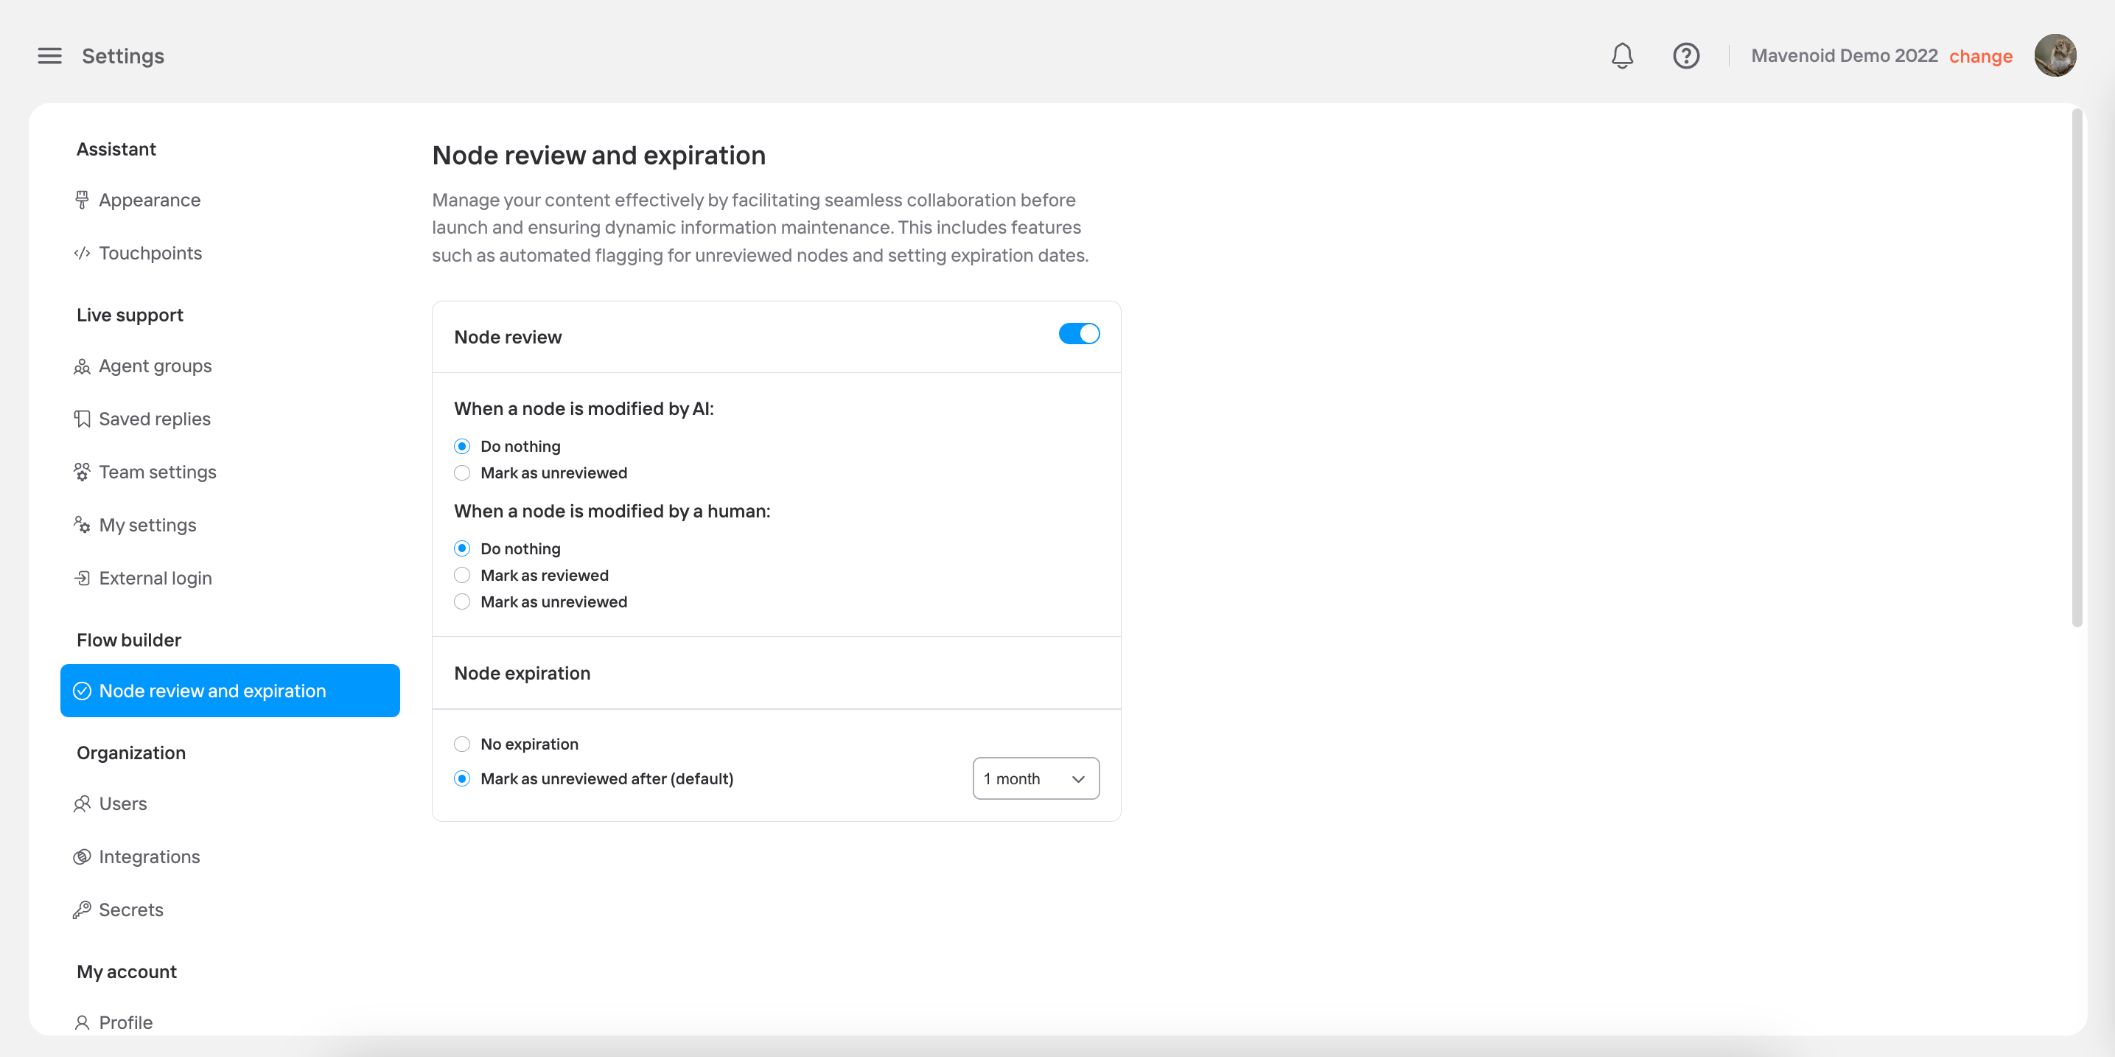Viewport: 2115px width, 1057px height.
Task: Click the Secrets key icon
Action: coord(82,910)
